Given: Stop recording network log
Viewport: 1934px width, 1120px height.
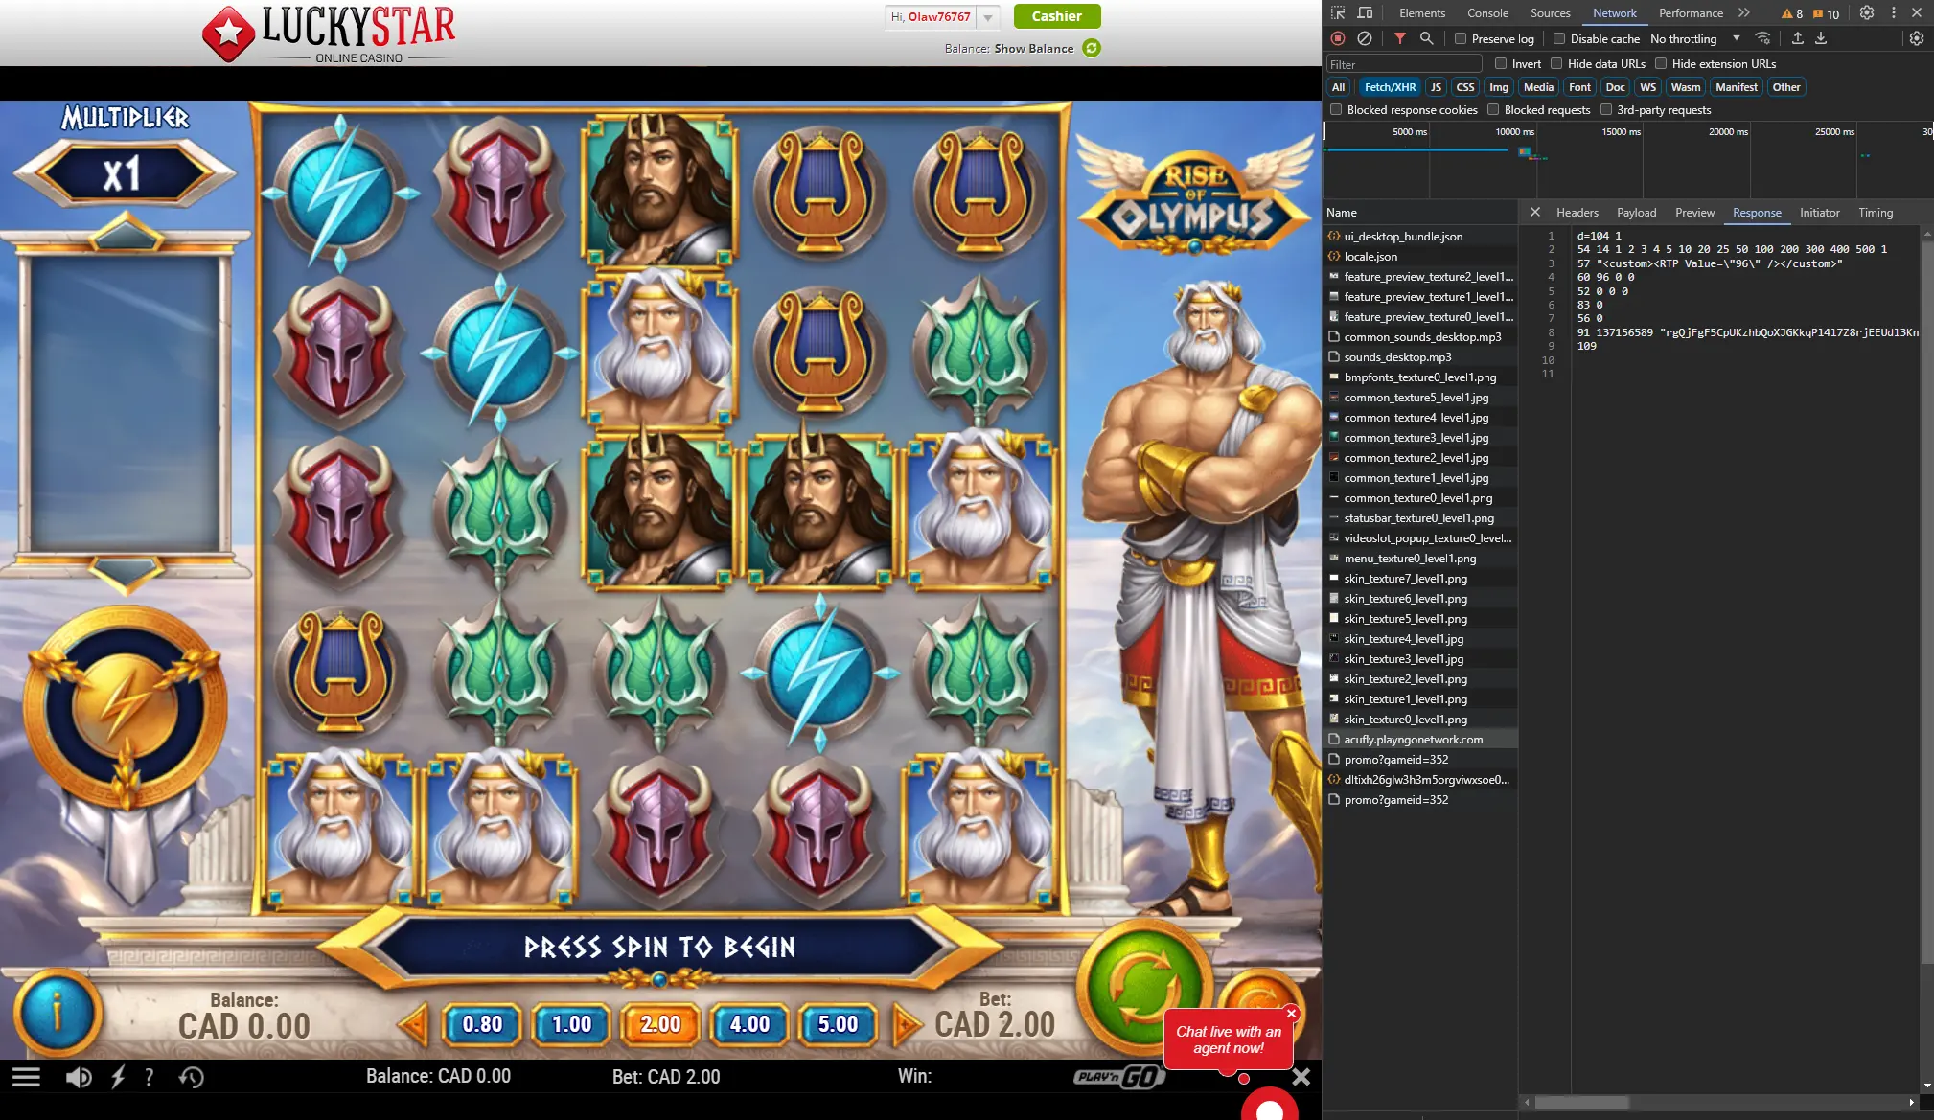Looking at the screenshot, I should click(1338, 38).
